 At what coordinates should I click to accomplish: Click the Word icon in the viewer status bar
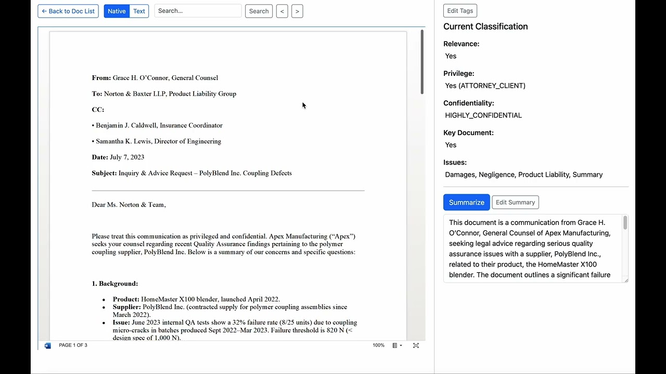[48, 345]
